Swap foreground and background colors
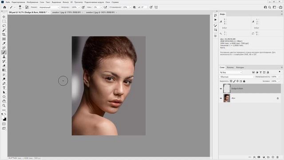 point(5,114)
